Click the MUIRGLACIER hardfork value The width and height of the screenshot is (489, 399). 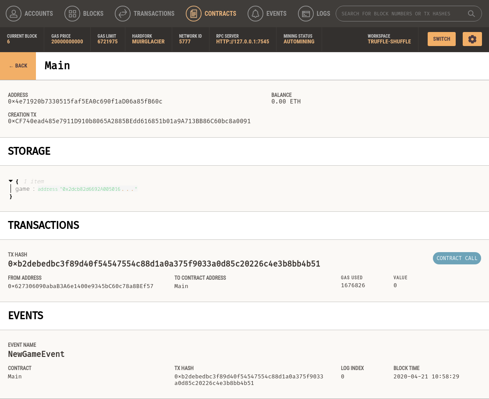(x=148, y=42)
